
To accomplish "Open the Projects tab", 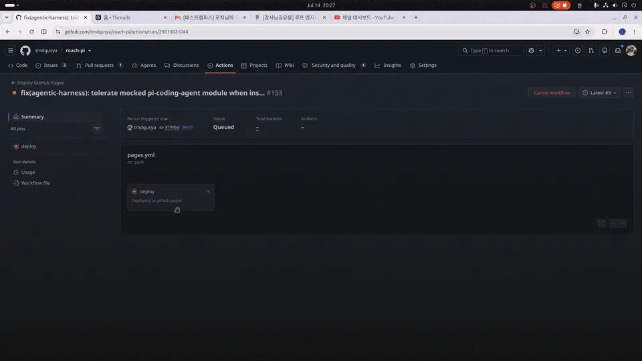I will 254,65.
